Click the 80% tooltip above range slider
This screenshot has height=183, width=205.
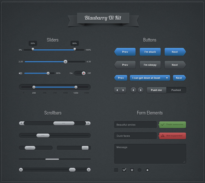[x=74, y=43]
